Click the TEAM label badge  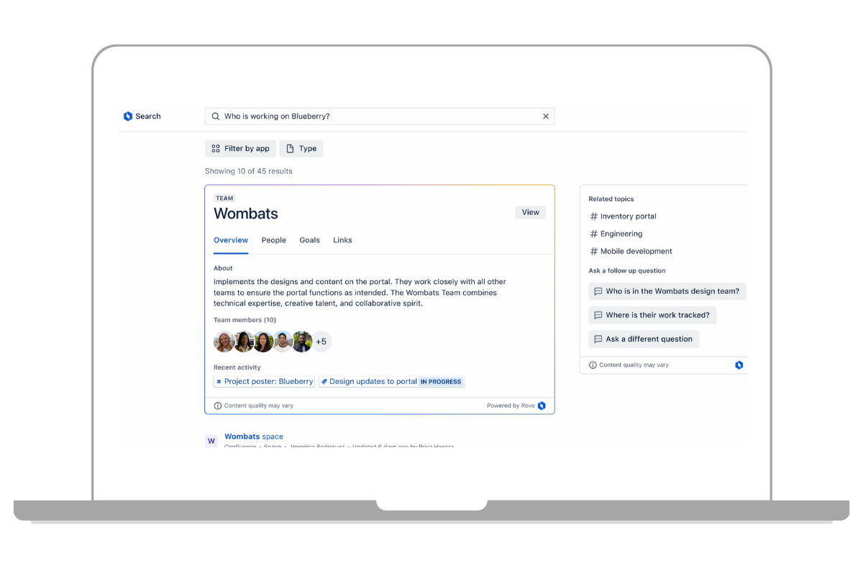pos(224,198)
